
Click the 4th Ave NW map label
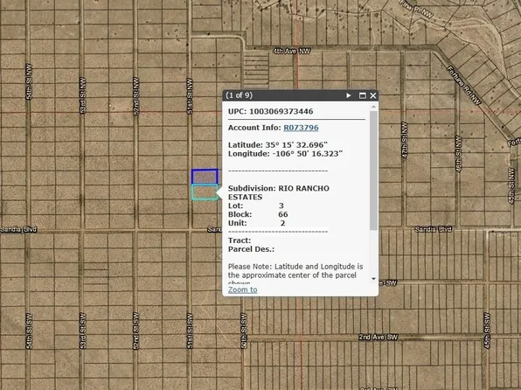click(292, 51)
